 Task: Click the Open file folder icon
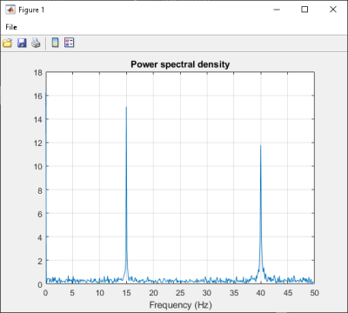[x=8, y=43]
